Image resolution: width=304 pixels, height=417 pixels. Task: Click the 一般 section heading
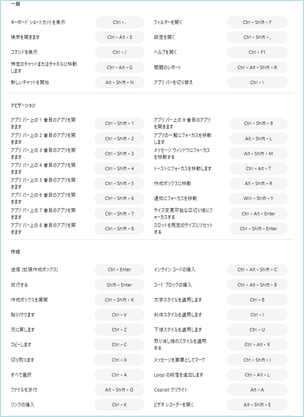click(x=16, y=4)
